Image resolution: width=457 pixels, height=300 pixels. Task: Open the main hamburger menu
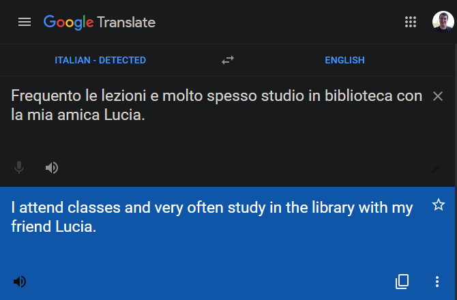[25, 22]
